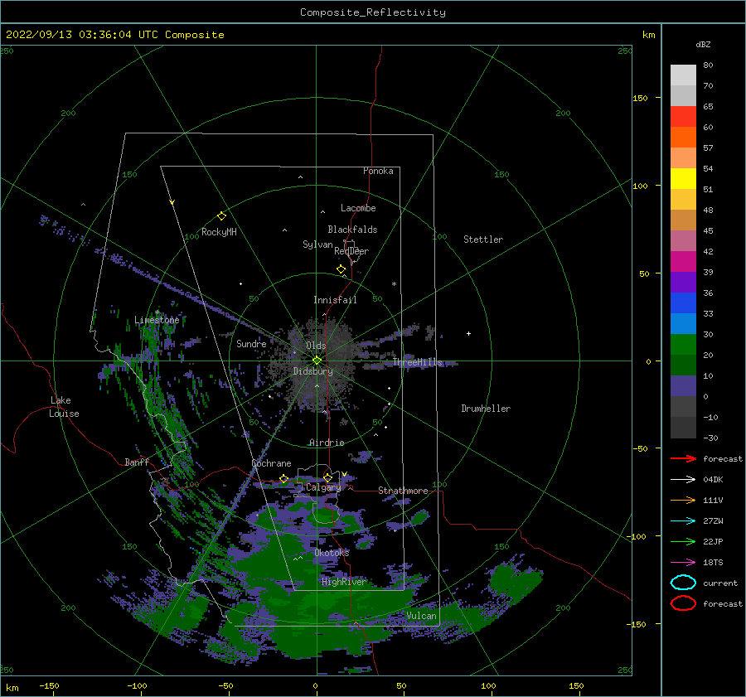Screen dimensions: 746x697
Task: Click the green 22JP arrow icon
Action: click(683, 541)
